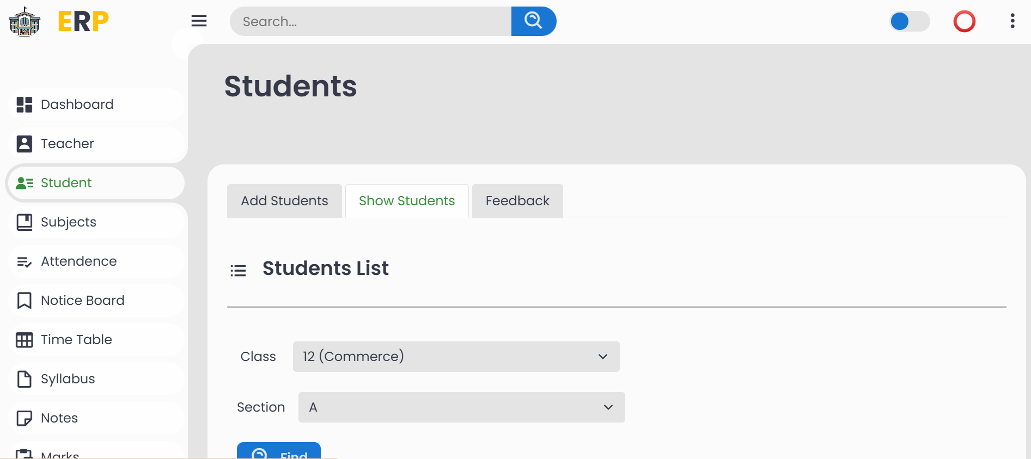Image resolution: width=1031 pixels, height=459 pixels.
Task: Click the blue search magnifier button
Action: (533, 21)
